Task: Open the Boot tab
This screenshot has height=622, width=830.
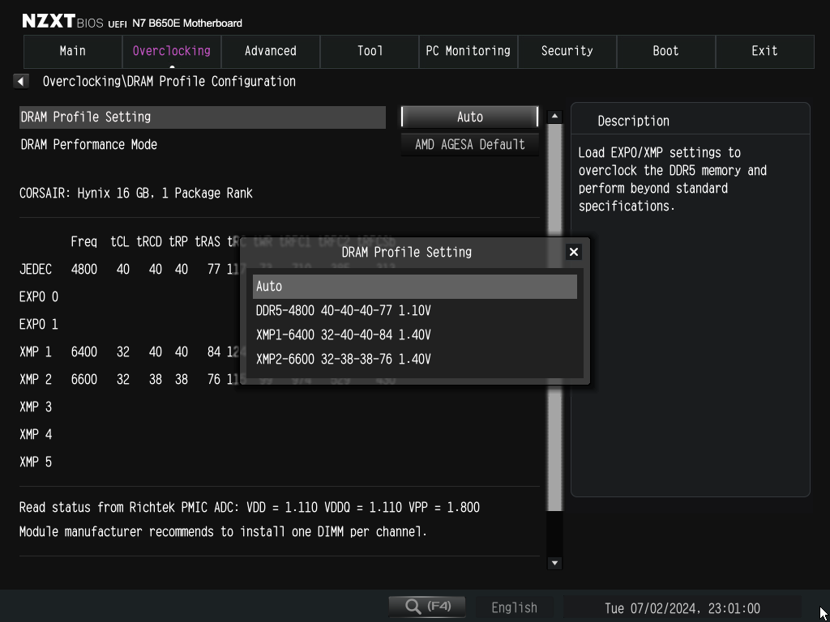Action: (666, 51)
